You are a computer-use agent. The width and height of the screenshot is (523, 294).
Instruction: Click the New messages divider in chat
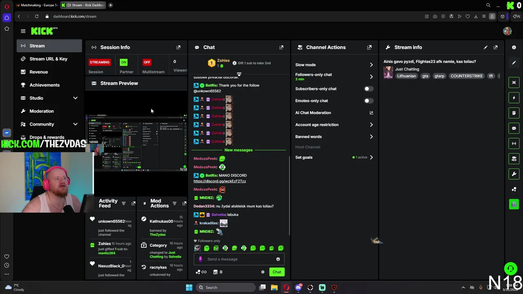(239, 150)
